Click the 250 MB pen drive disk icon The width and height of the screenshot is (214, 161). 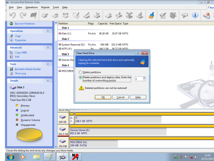click(x=62, y=141)
